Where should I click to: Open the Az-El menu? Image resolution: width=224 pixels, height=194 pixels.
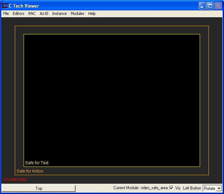(x=44, y=13)
